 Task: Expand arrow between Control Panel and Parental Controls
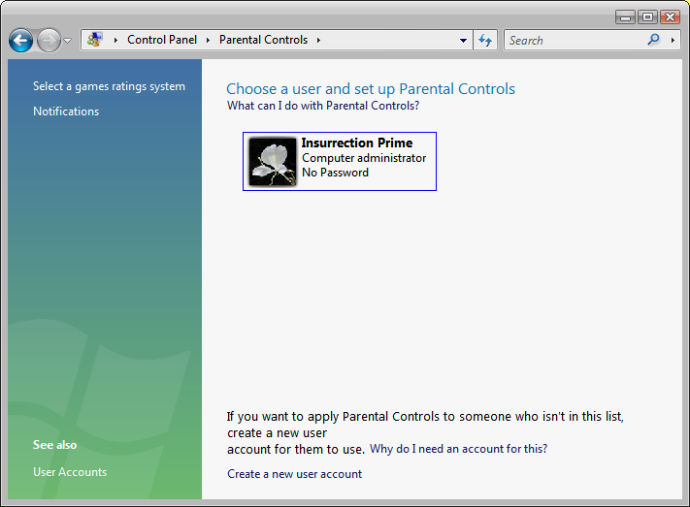click(x=208, y=41)
